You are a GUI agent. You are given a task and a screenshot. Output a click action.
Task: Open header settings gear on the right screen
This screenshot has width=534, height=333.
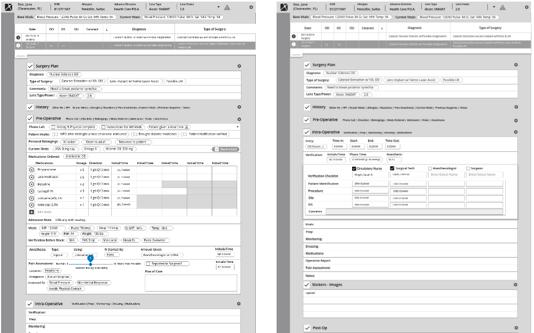click(527, 7)
